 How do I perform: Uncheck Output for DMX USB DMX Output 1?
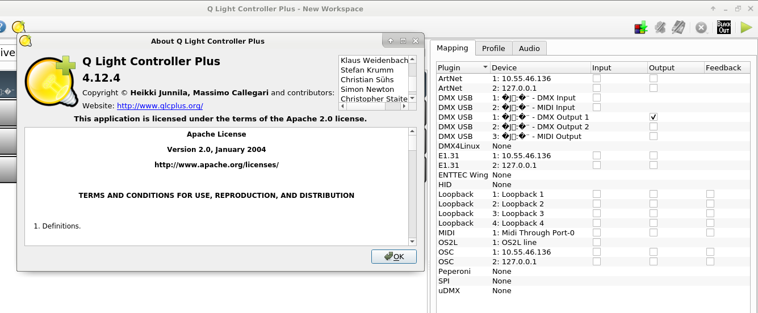point(654,117)
